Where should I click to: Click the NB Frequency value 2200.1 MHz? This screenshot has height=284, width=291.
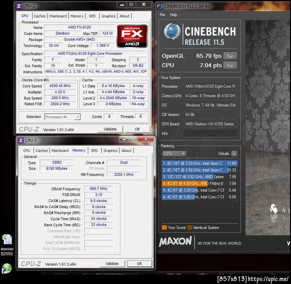click(124, 174)
